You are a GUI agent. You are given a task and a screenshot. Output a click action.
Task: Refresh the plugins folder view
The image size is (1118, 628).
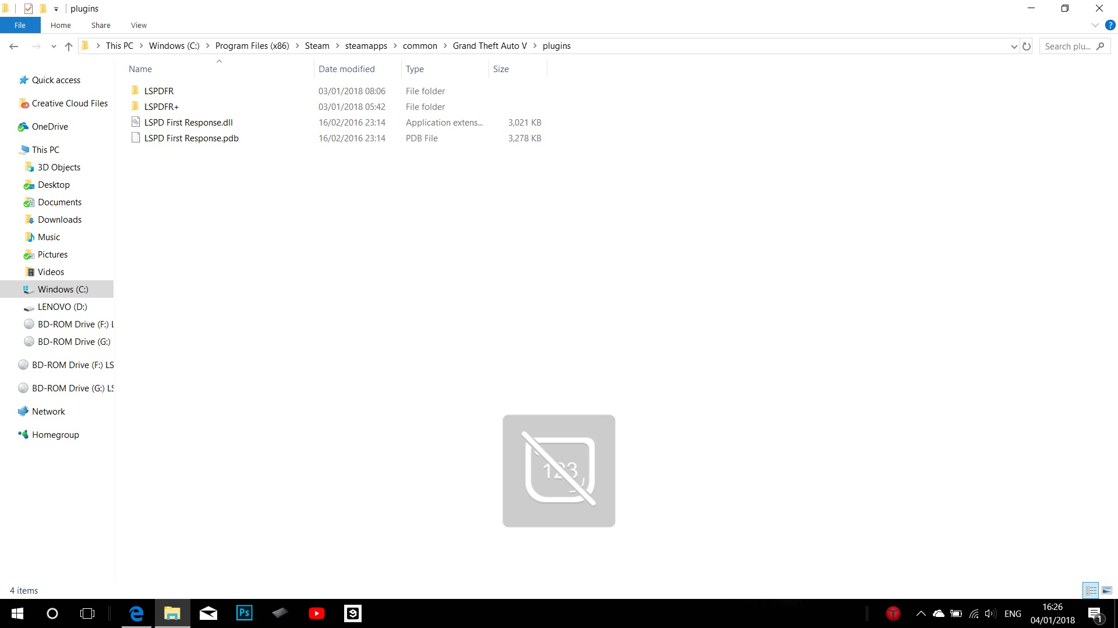point(1027,46)
